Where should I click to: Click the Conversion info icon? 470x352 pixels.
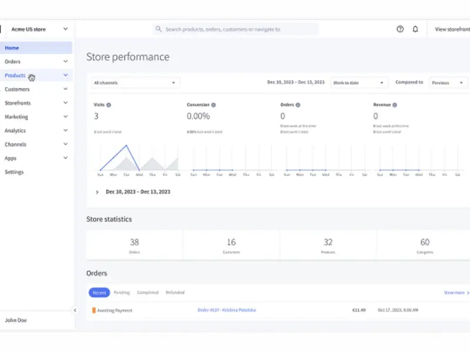pyautogui.click(x=213, y=105)
